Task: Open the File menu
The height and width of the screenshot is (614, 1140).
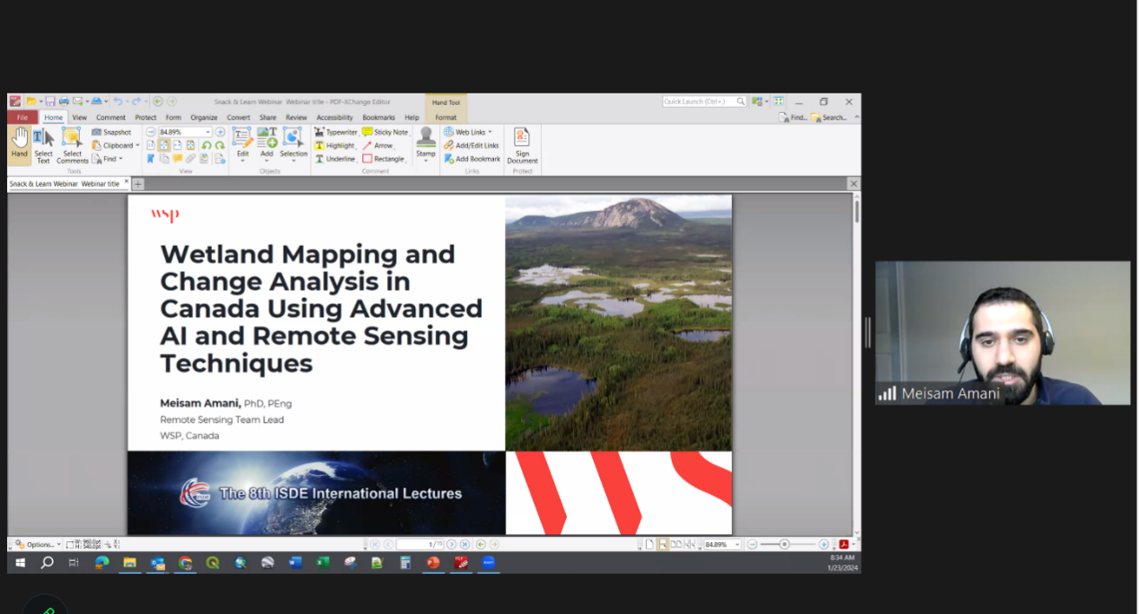Action: tap(22, 118)
